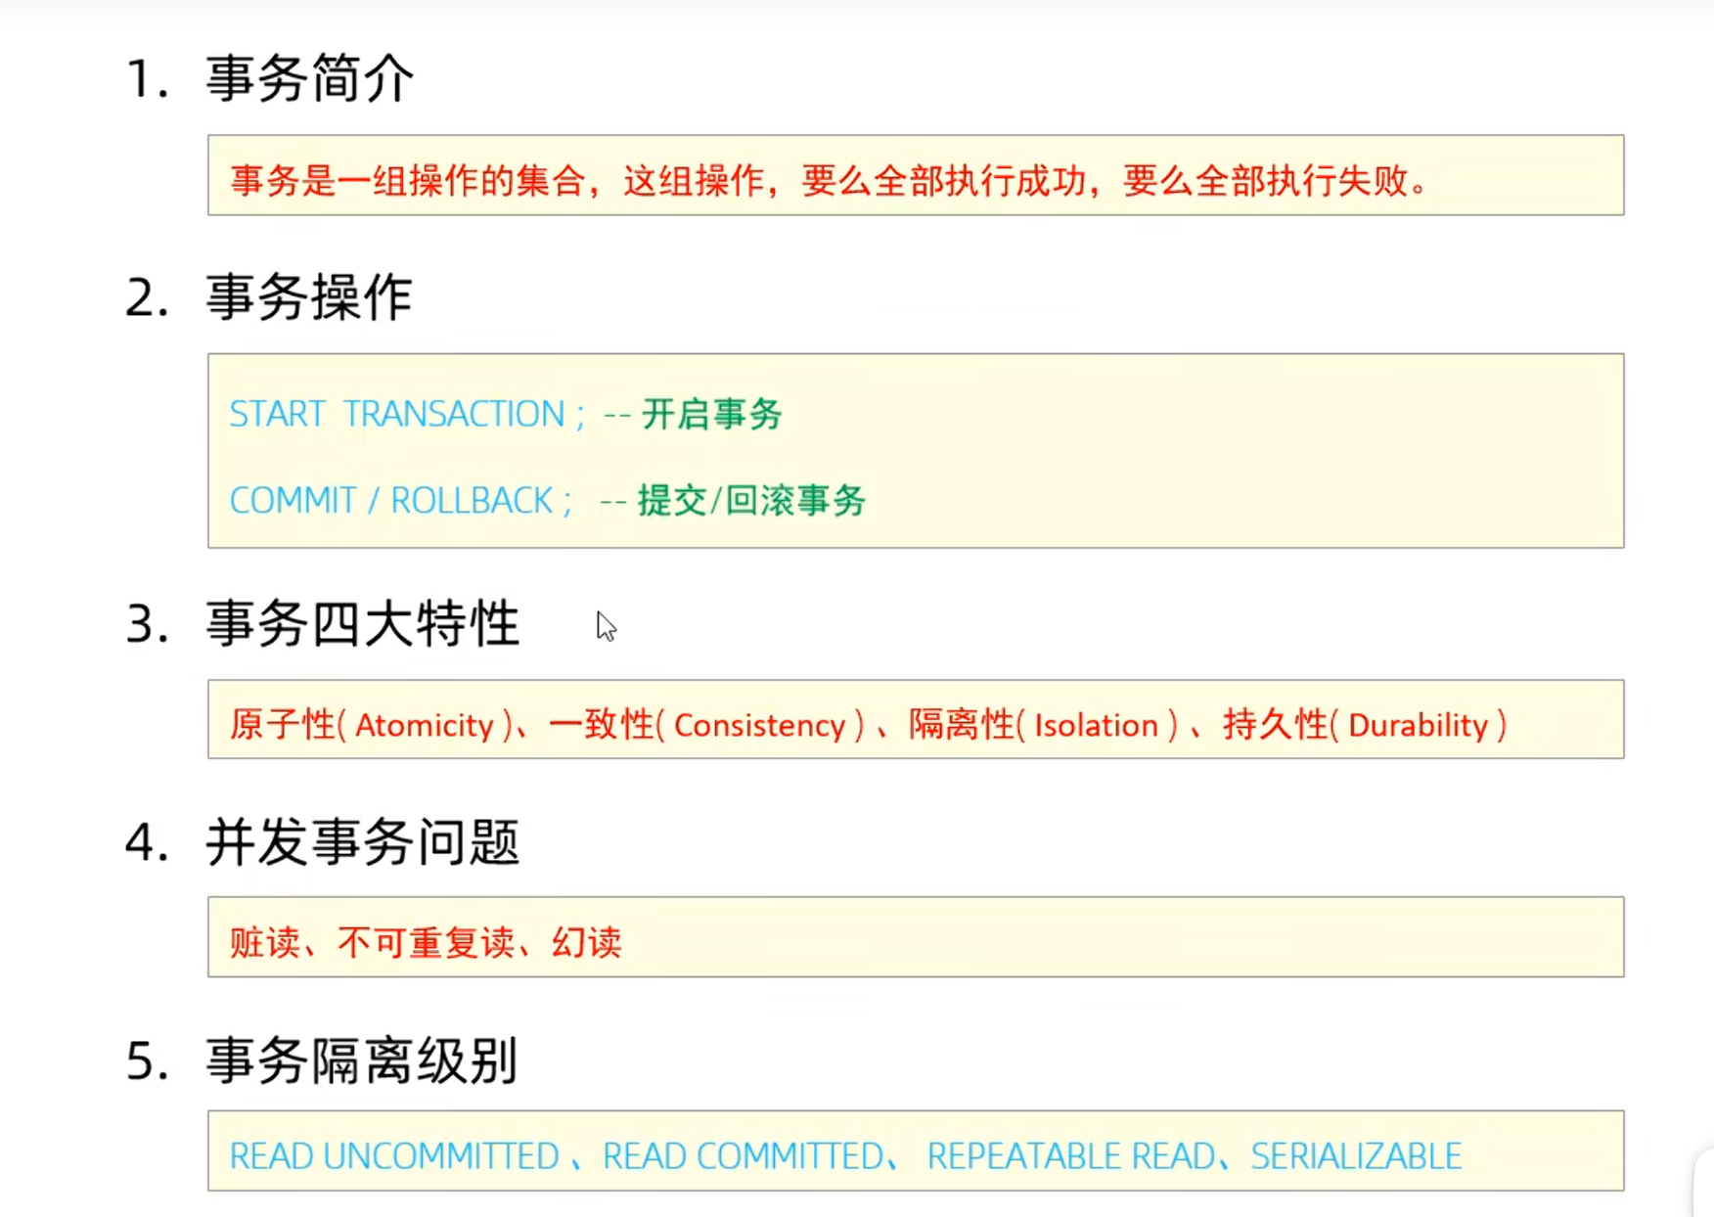Select the red transaction definition sentence
Viewport: 1714px width, 1217px height.
(x=828, y=180)
